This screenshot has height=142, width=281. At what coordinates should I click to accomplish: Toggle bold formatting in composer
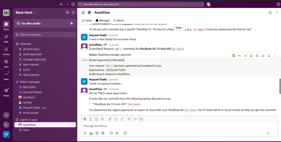(x=85, y=119)
